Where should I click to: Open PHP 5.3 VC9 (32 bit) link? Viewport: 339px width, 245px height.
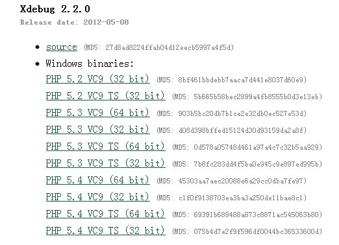(97, 130)
